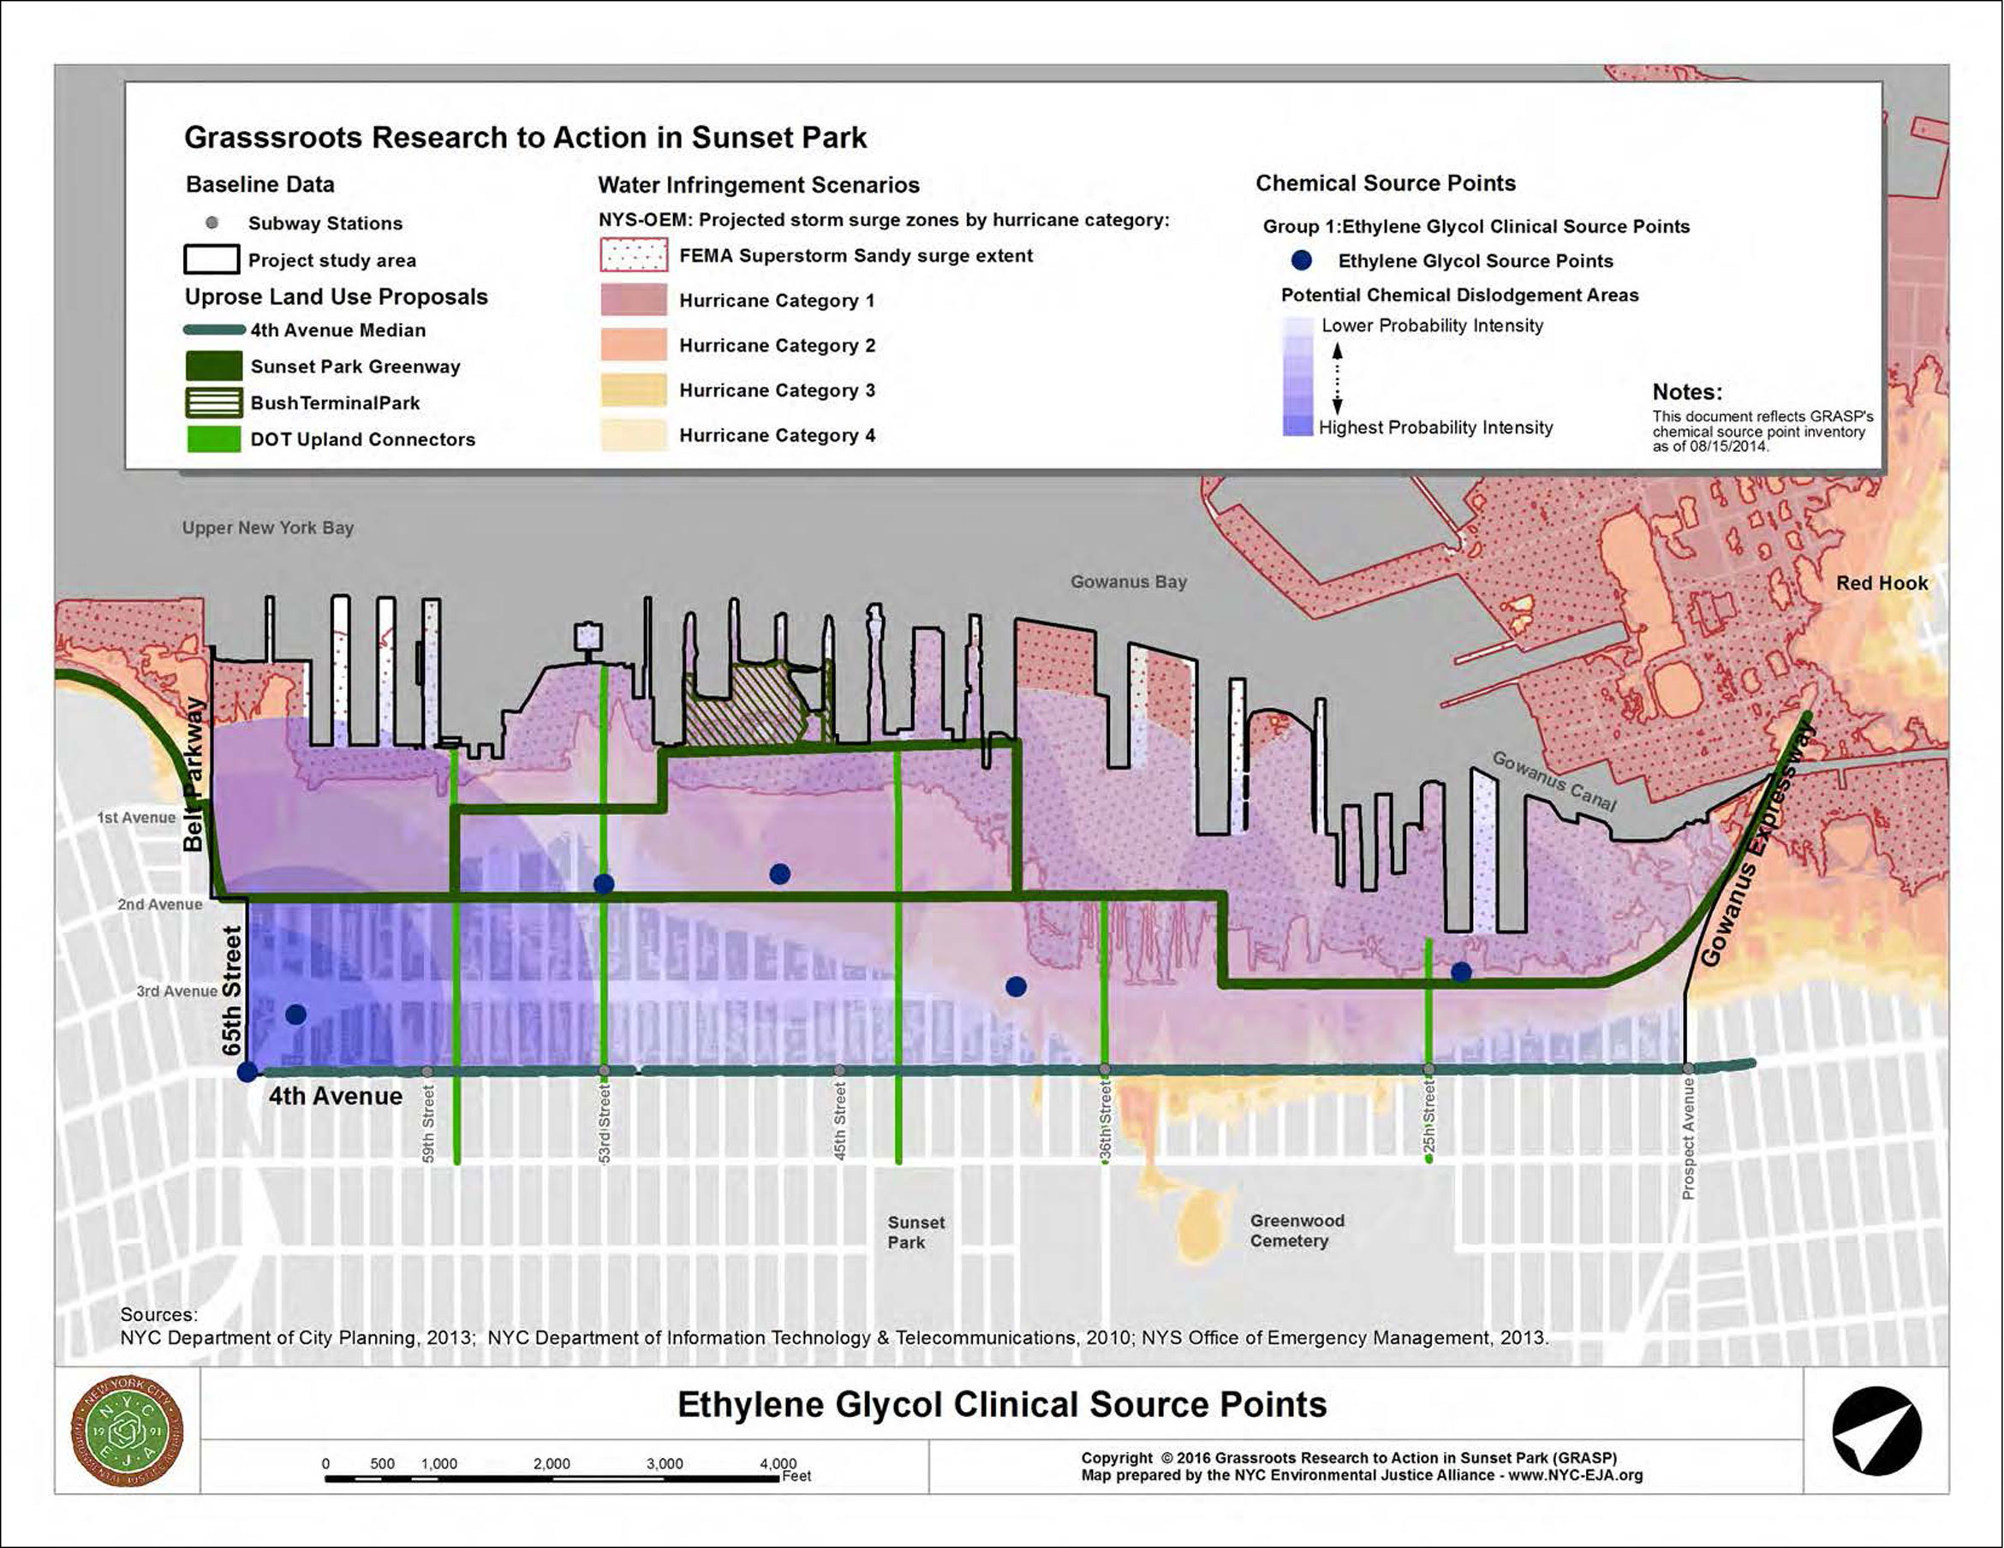Image resolution: width=2004 pixels, height=1548 pixels.
Task: Click the Subway Stations gray dot legend symbol
Action: click(212, 223)
